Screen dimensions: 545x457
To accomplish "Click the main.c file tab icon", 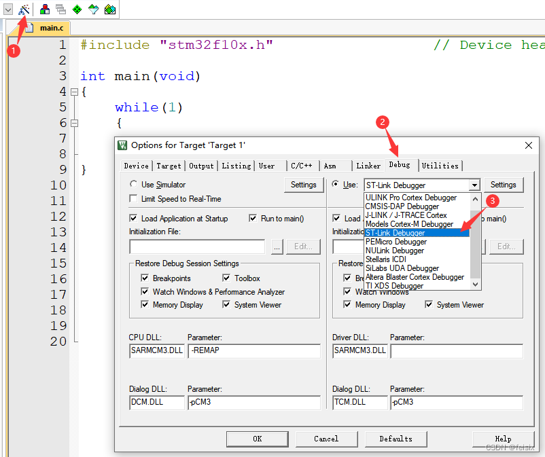I will click(x=29, y=28).
